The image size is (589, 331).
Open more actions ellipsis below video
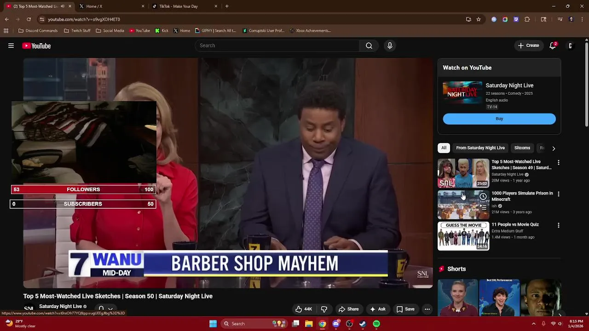427,309
